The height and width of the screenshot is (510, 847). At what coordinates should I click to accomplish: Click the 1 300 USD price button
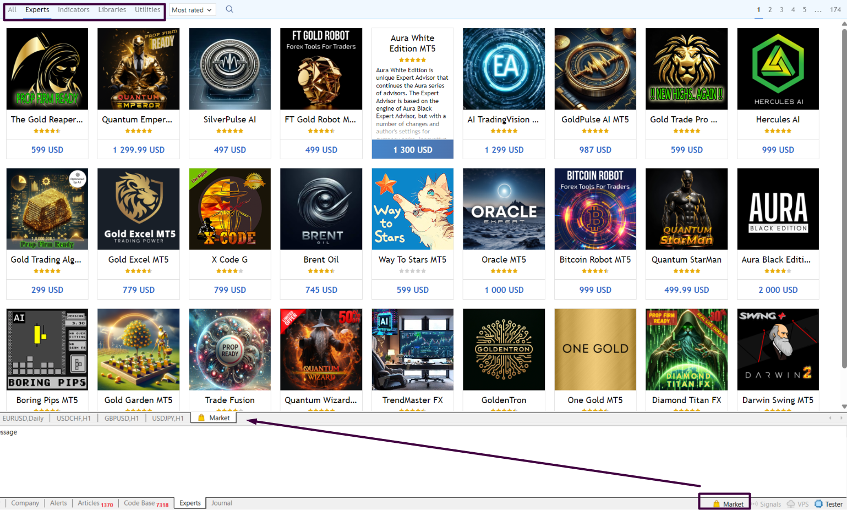click(x=412, y=150)
